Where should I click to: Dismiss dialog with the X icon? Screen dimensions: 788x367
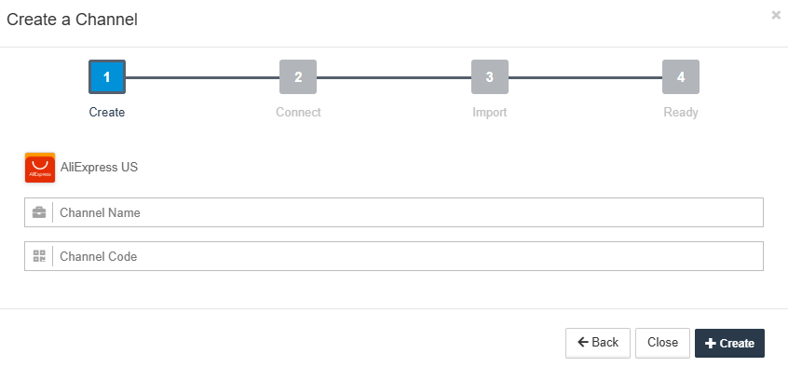click(x=776, y=16)
